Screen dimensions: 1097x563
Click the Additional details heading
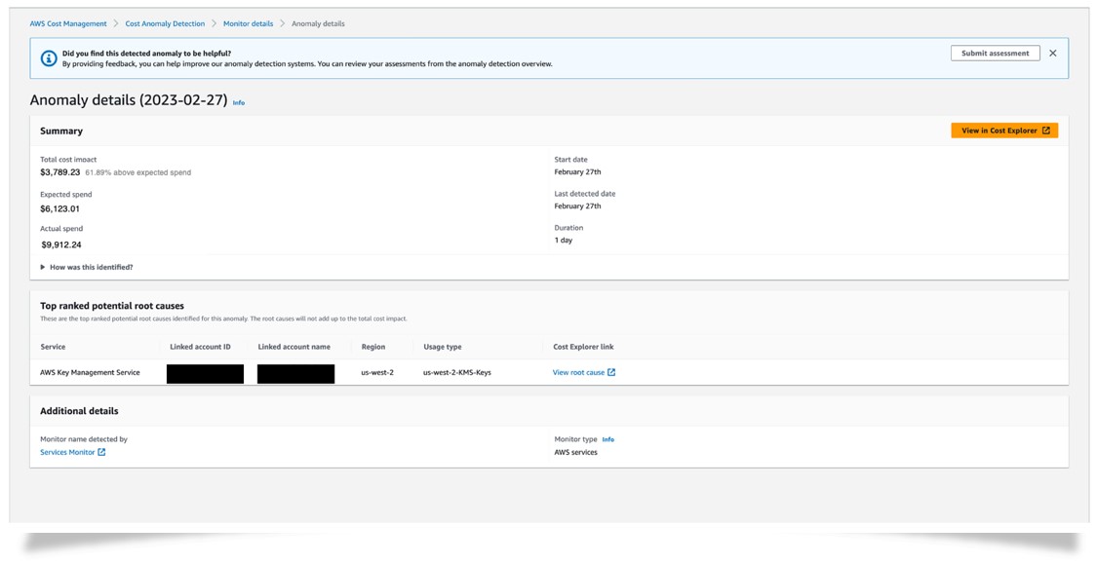pos(79,411)
